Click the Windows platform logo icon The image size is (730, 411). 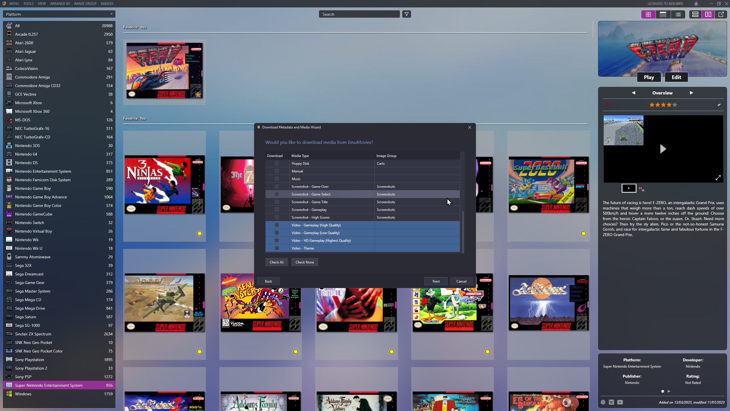tap(9, 394)
